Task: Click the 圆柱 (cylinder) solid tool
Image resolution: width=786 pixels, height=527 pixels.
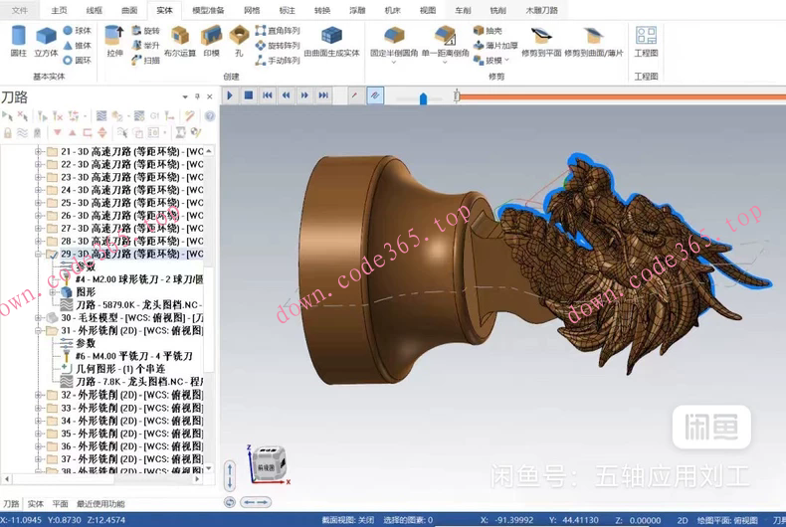Action: pos(18,40)
